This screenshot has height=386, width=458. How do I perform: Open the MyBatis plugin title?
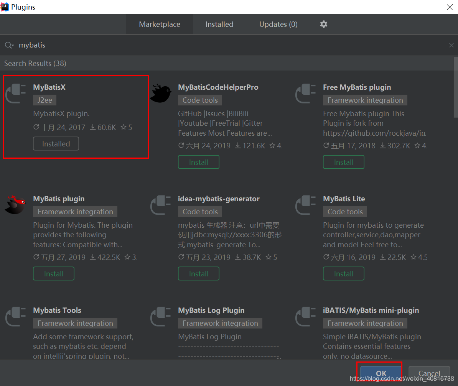click(59, 199)
